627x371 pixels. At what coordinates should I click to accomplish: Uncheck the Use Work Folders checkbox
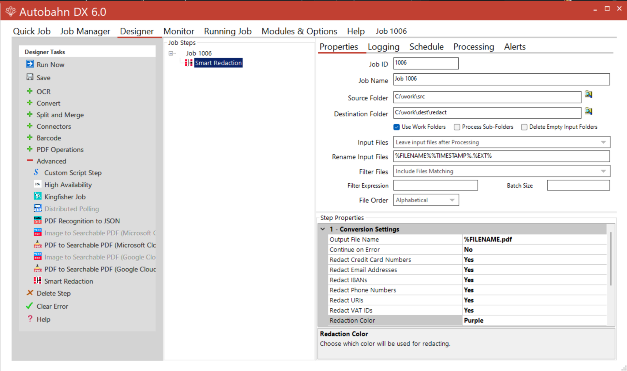(x=396, y=127)
